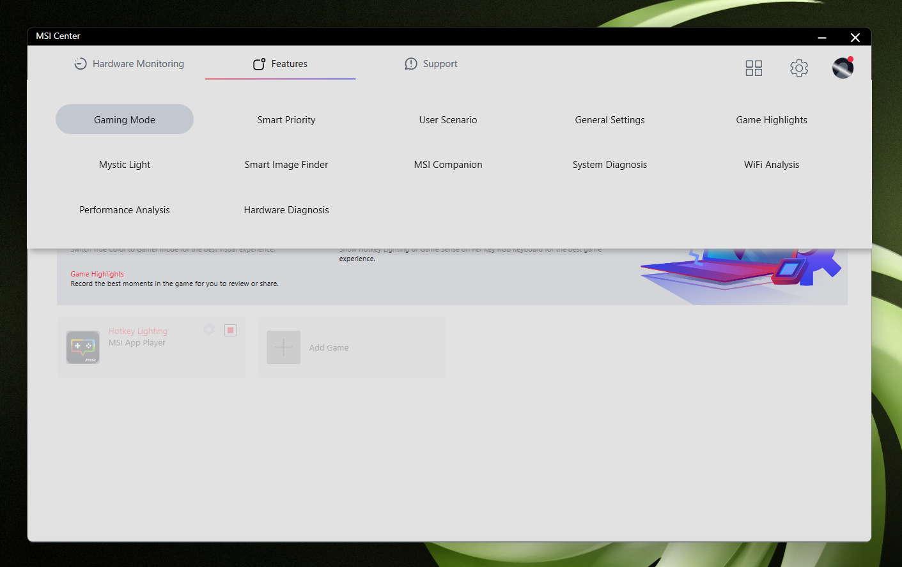The width and height of the screenshot is (902, 567).
Task: Select the Features tab
Action: pyautogui.click(x=280, y=64)
